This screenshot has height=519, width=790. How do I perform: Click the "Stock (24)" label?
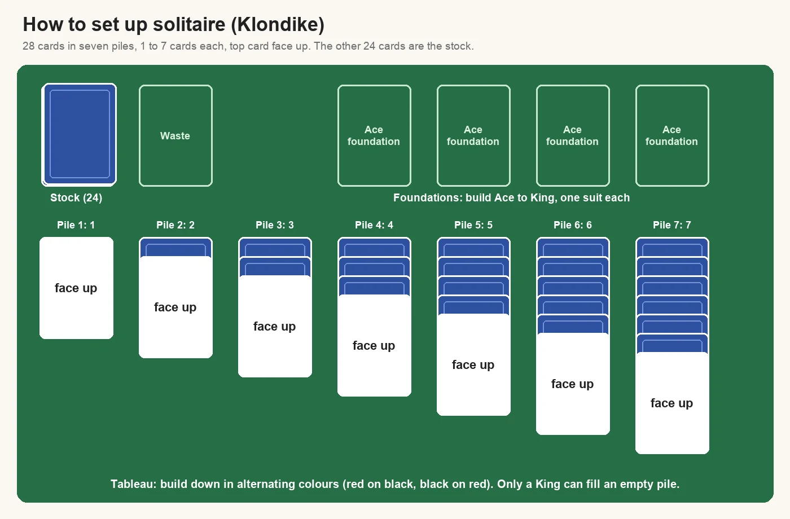[76, 197]
